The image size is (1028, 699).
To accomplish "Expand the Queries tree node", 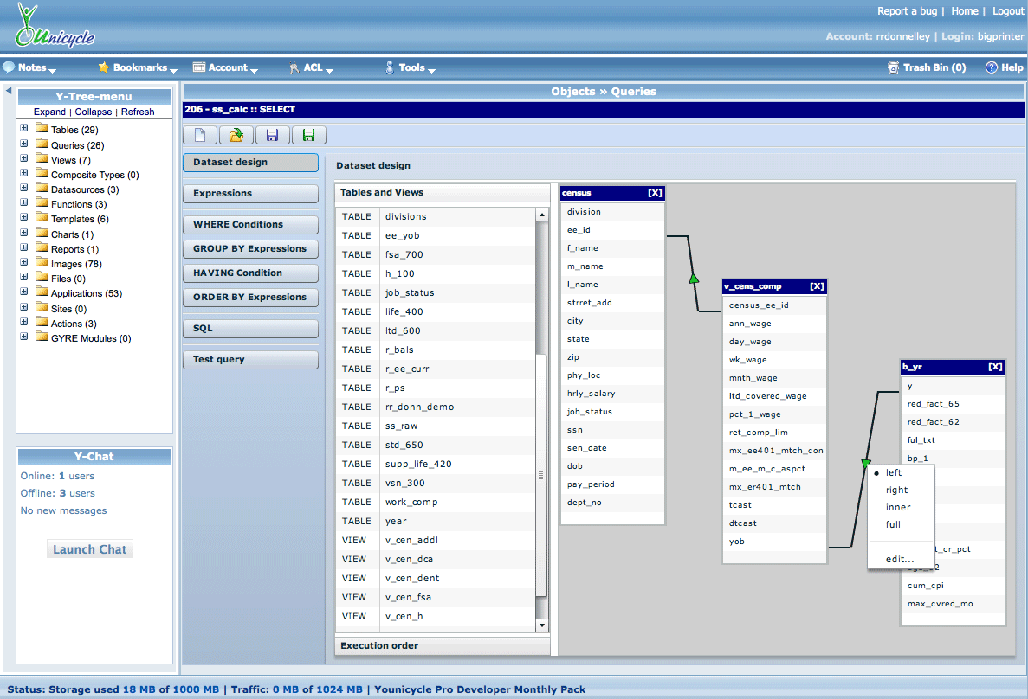I will pos(24,144).
